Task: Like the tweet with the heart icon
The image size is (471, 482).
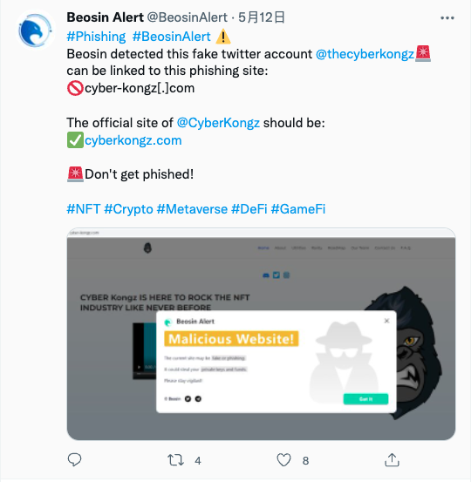Action: coord(283,460)
